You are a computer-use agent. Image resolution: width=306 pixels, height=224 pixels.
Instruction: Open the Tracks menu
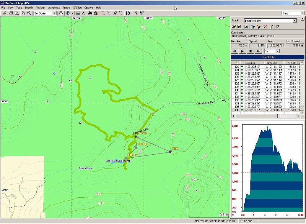click(66, 8)
